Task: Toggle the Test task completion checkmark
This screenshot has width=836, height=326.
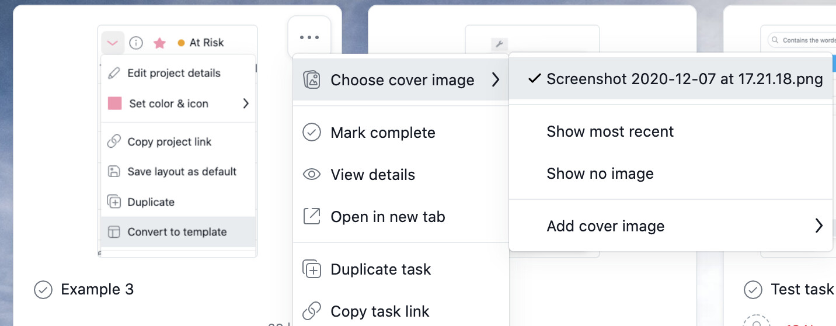Action: [753, 289]
